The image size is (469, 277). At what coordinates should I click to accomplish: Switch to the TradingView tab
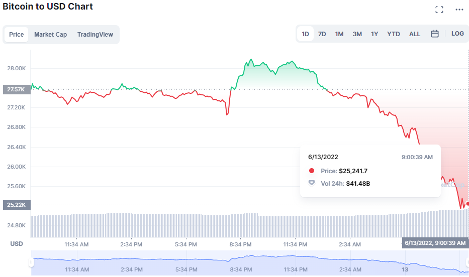tap(95, 35)
